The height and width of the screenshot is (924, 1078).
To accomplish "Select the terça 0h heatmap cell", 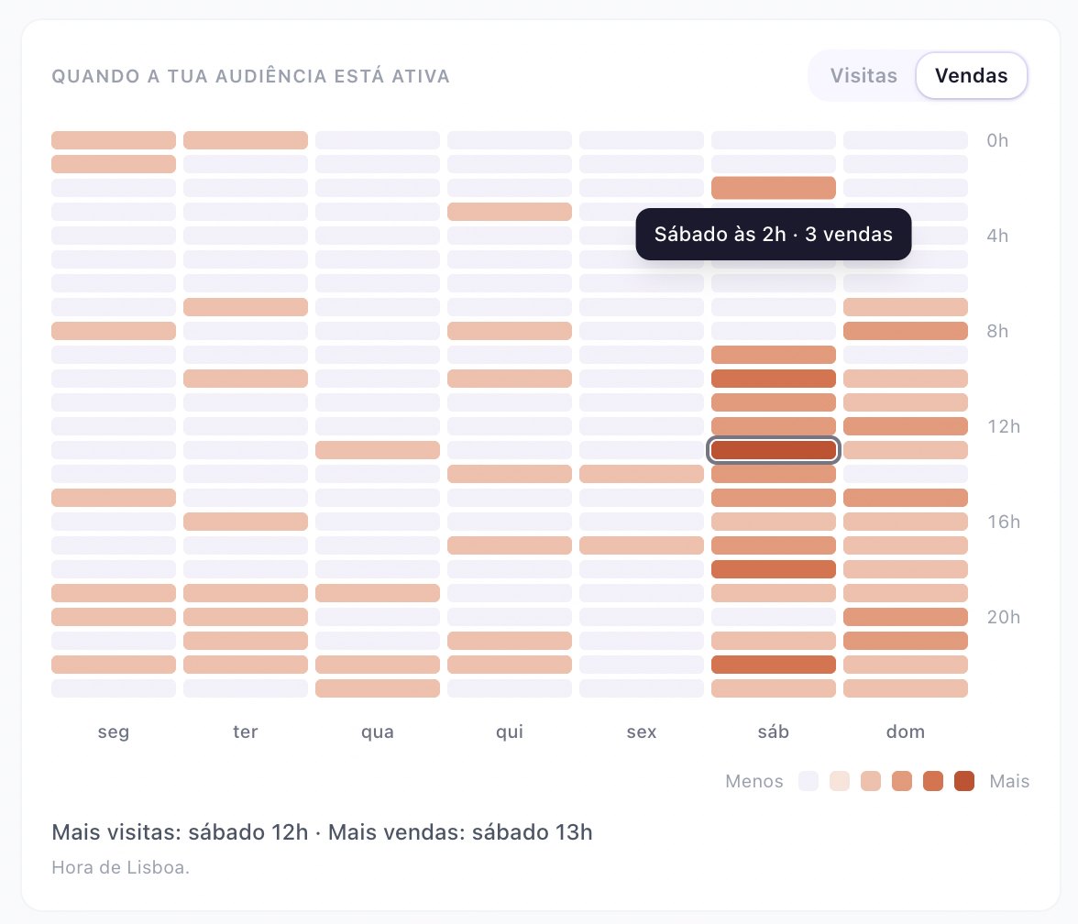I will (246, 140).
